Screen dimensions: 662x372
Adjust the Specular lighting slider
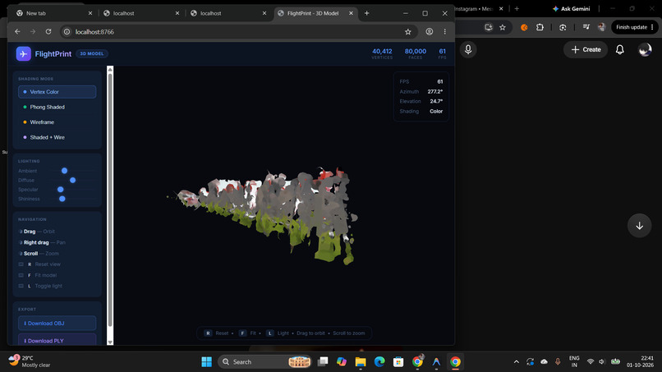pos(61,189)
